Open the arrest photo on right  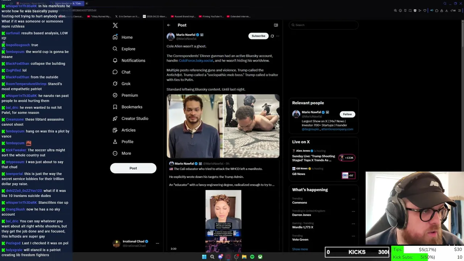(252, 126)
